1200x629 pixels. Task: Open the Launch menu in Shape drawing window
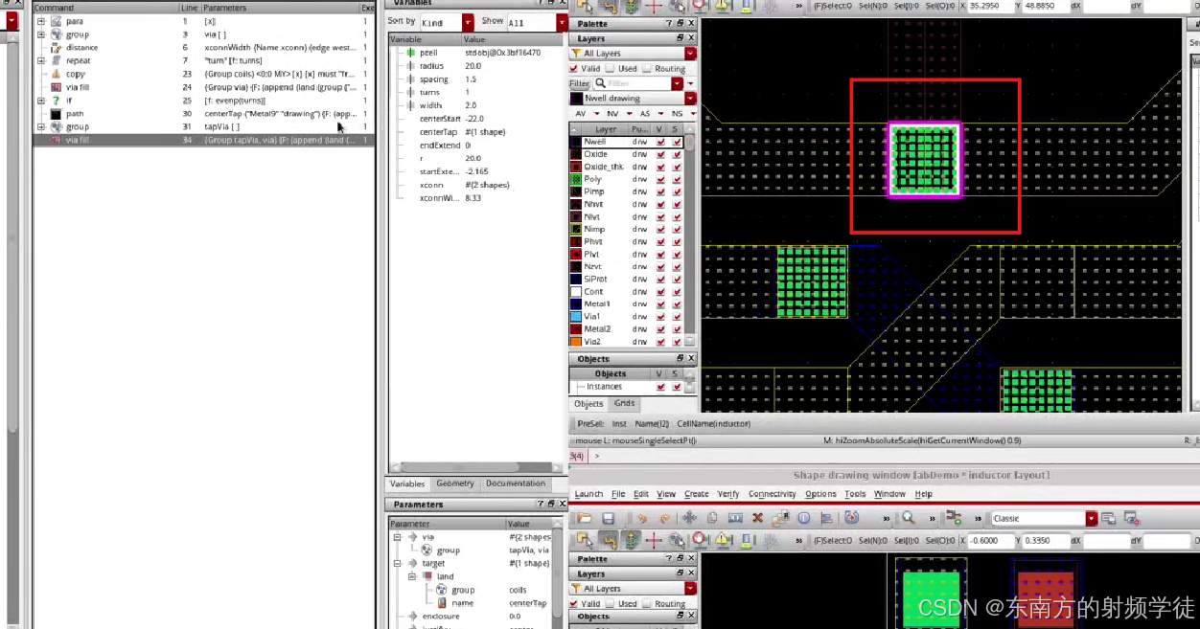(588, 494)
